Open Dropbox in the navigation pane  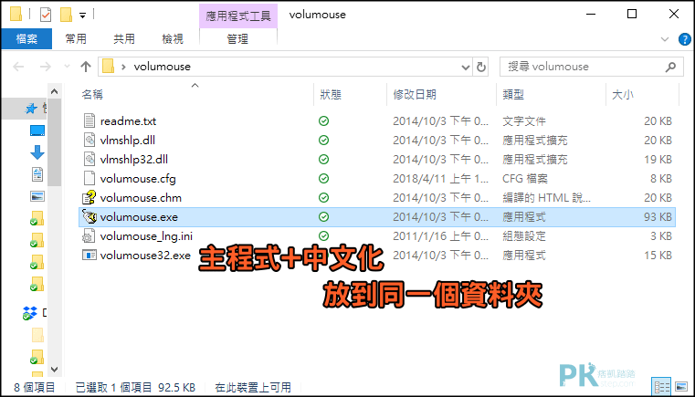click(x=30, y=313)
